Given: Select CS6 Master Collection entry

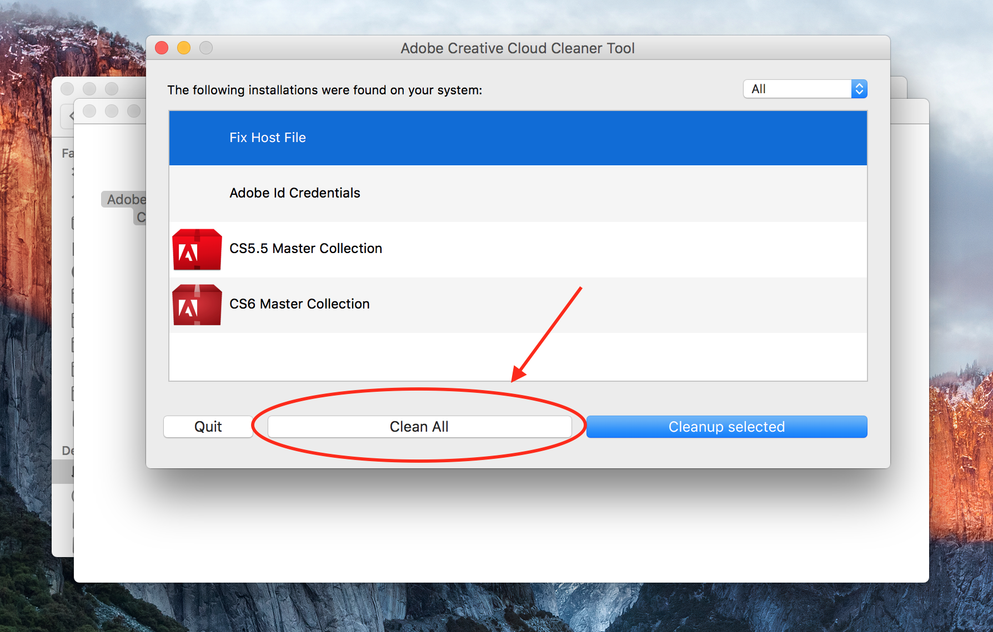Looking at the screenshot, I should tap(518, 305).
